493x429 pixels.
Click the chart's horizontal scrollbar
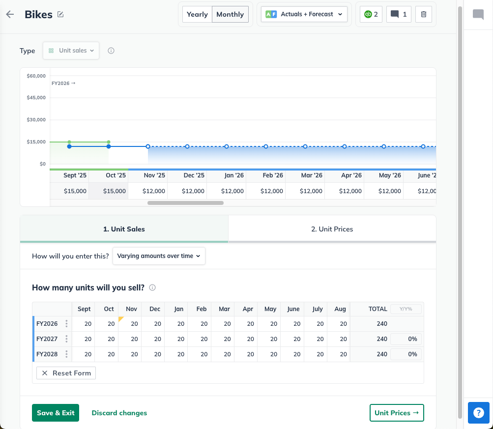coord(185,202)
